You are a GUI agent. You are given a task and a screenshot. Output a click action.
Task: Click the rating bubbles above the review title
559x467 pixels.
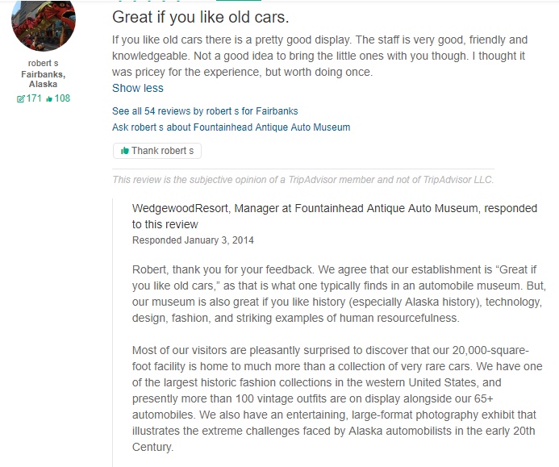pyautogui.click(x=150, y=1)
